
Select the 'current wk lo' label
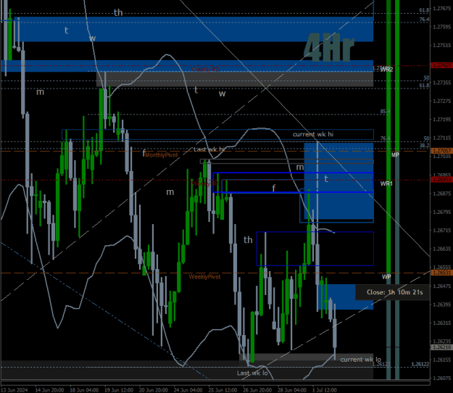pyautogui.click(x=360, y=360)
